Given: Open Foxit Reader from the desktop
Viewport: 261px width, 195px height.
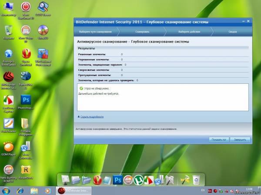Looking at the screenshot, I should pyautogui.click(x=9, y=126).
